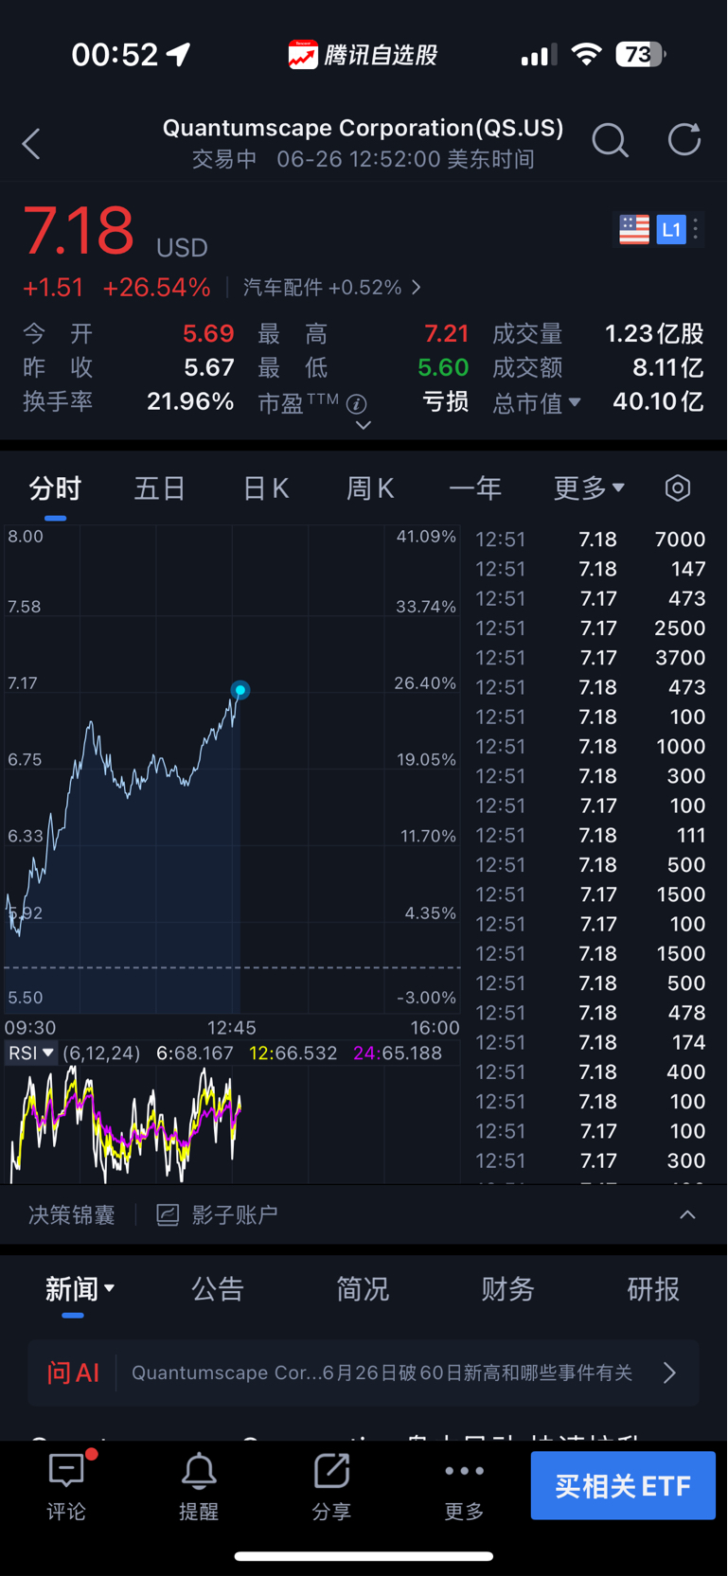Tap the arrow on the 问AI banner
Viewport: 728px width, 1576px height.
(669, 1372)
